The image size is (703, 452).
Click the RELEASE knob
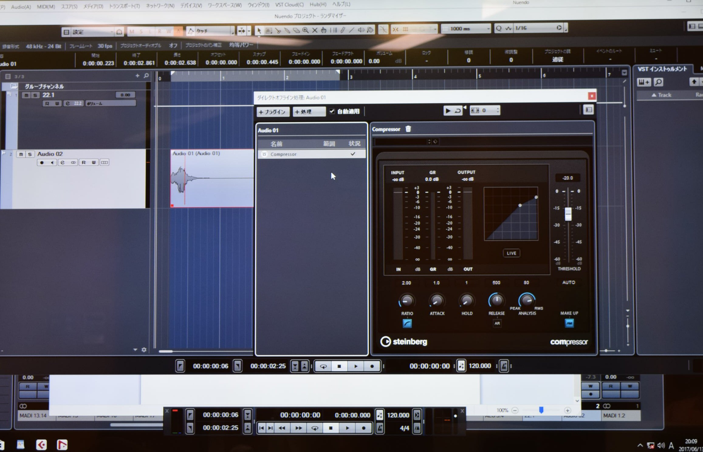click(x=496, y=301)
